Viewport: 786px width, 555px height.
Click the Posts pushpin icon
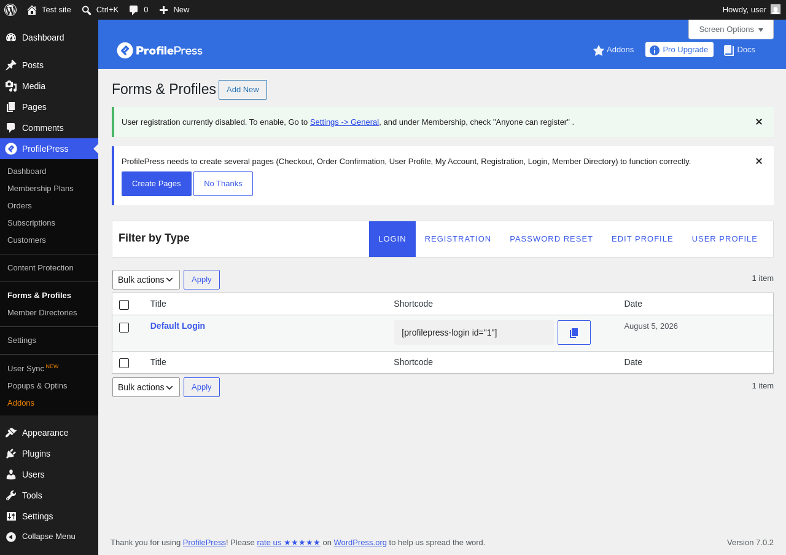coord(11,65)
